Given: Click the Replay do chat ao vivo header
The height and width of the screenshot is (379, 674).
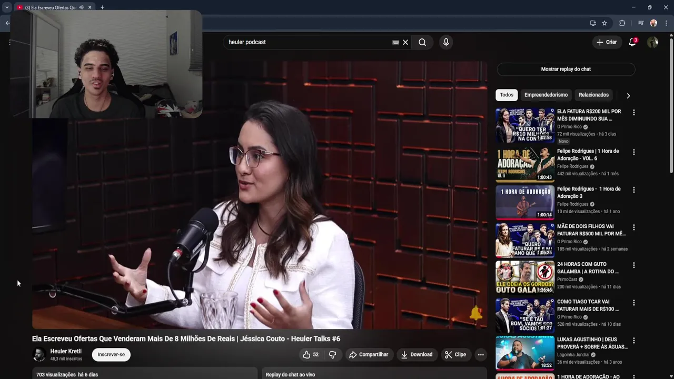Looking at the screenshot, I should [x=290, y=375].
